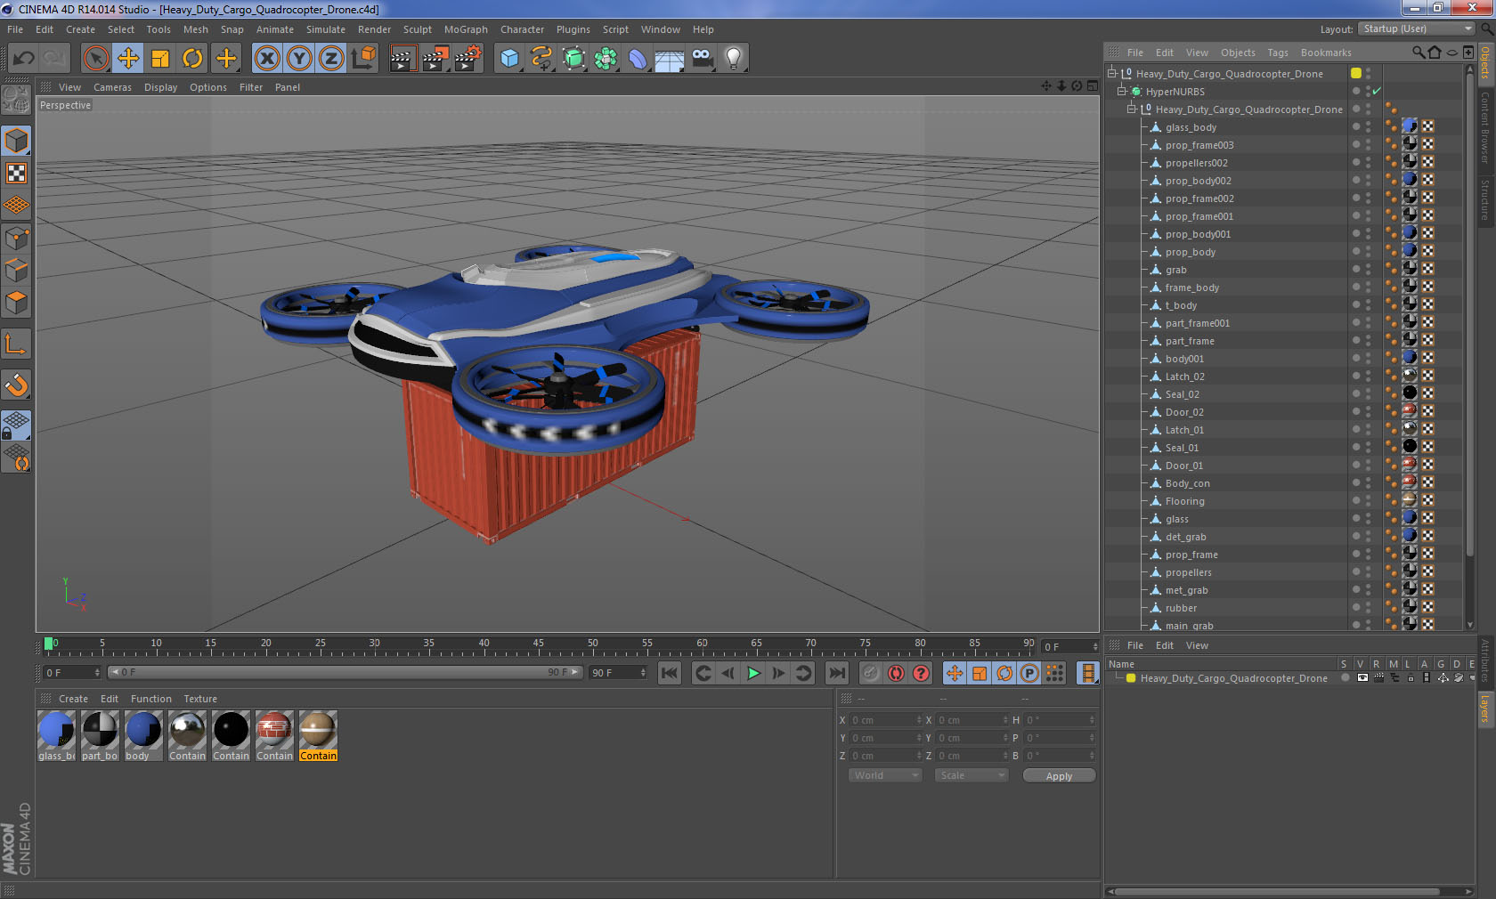1496x899 pixels.
Task: Click the layer color swatch for Heavy_Duty_Cargo_Quadrocopter_Drone
Action: click(1131, 678)
